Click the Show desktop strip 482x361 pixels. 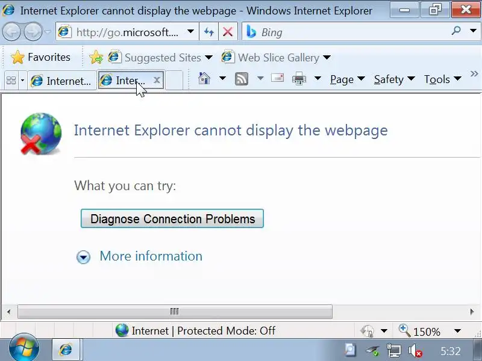pyautogui.click(x=478, y=350)
